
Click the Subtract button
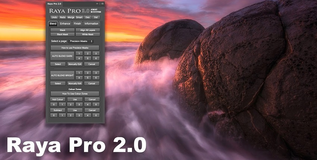57,110
